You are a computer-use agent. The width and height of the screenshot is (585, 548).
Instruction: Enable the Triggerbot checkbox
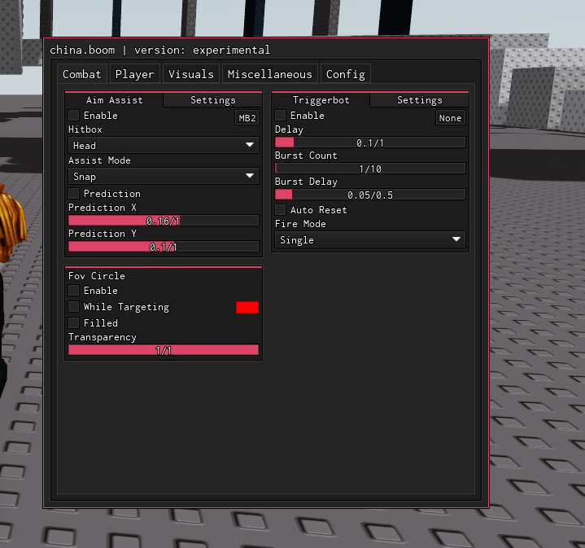pyautogui.click(x=280, y=116)
